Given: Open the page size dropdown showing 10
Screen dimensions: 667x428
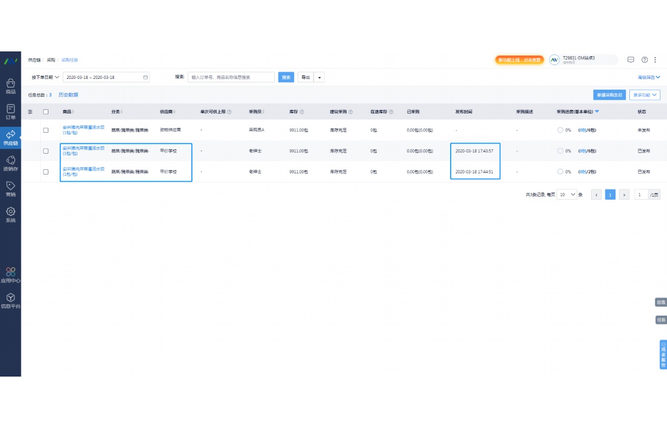Looking at the screenshot, I should 567,194.
